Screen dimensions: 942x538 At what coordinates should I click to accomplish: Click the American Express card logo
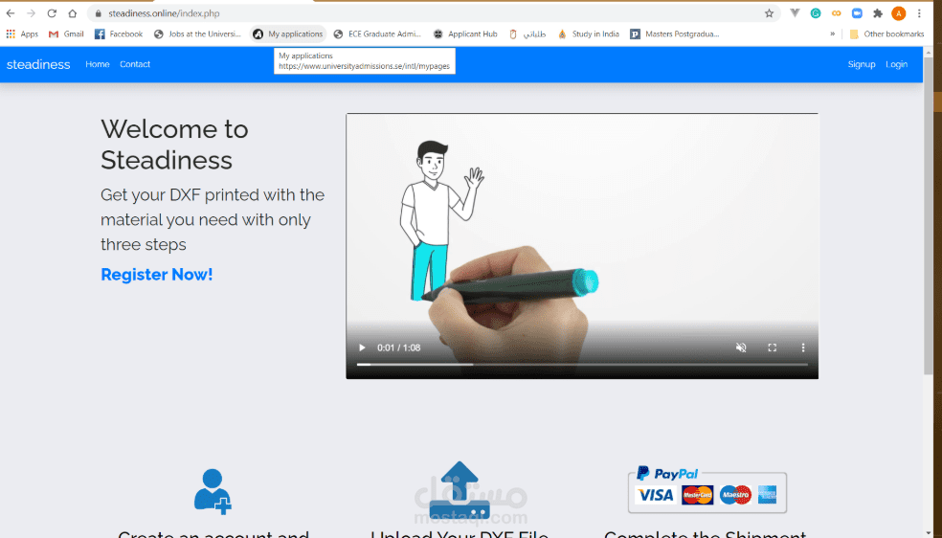point(767,495)
